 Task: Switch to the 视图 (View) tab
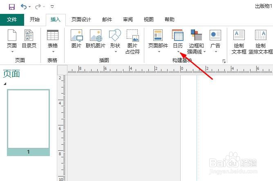click(148, 20)
